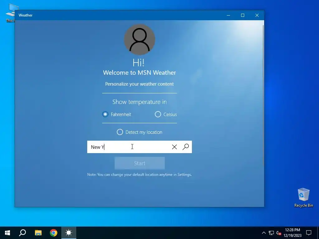Select the This PC desktop icon

[x=10, y=13]
